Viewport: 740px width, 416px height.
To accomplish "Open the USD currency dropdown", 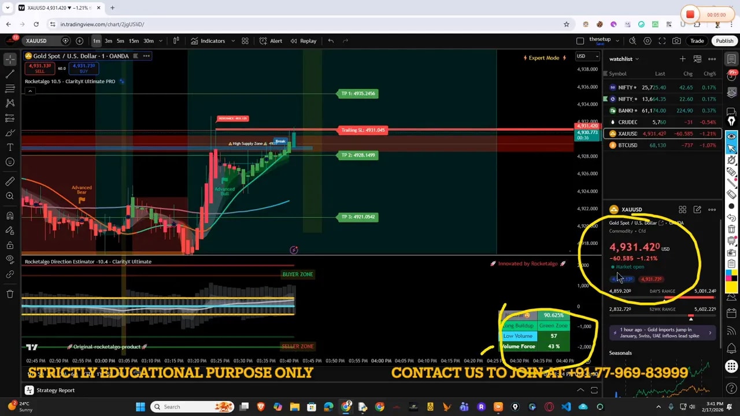I will coord(587,57).
